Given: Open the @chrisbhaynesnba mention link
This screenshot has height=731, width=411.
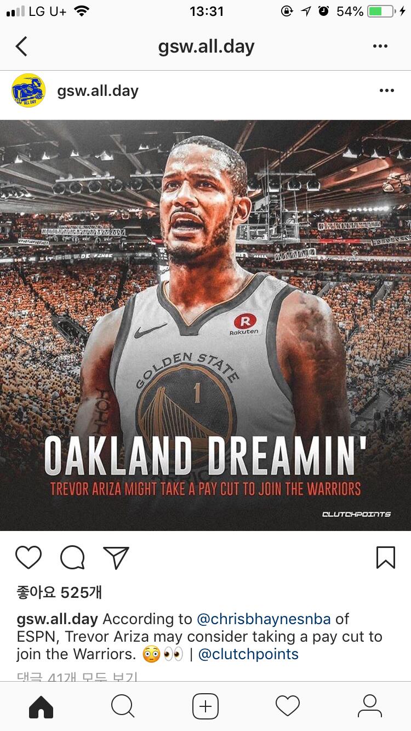Looking at the screenshot, I should coord(264,619).
